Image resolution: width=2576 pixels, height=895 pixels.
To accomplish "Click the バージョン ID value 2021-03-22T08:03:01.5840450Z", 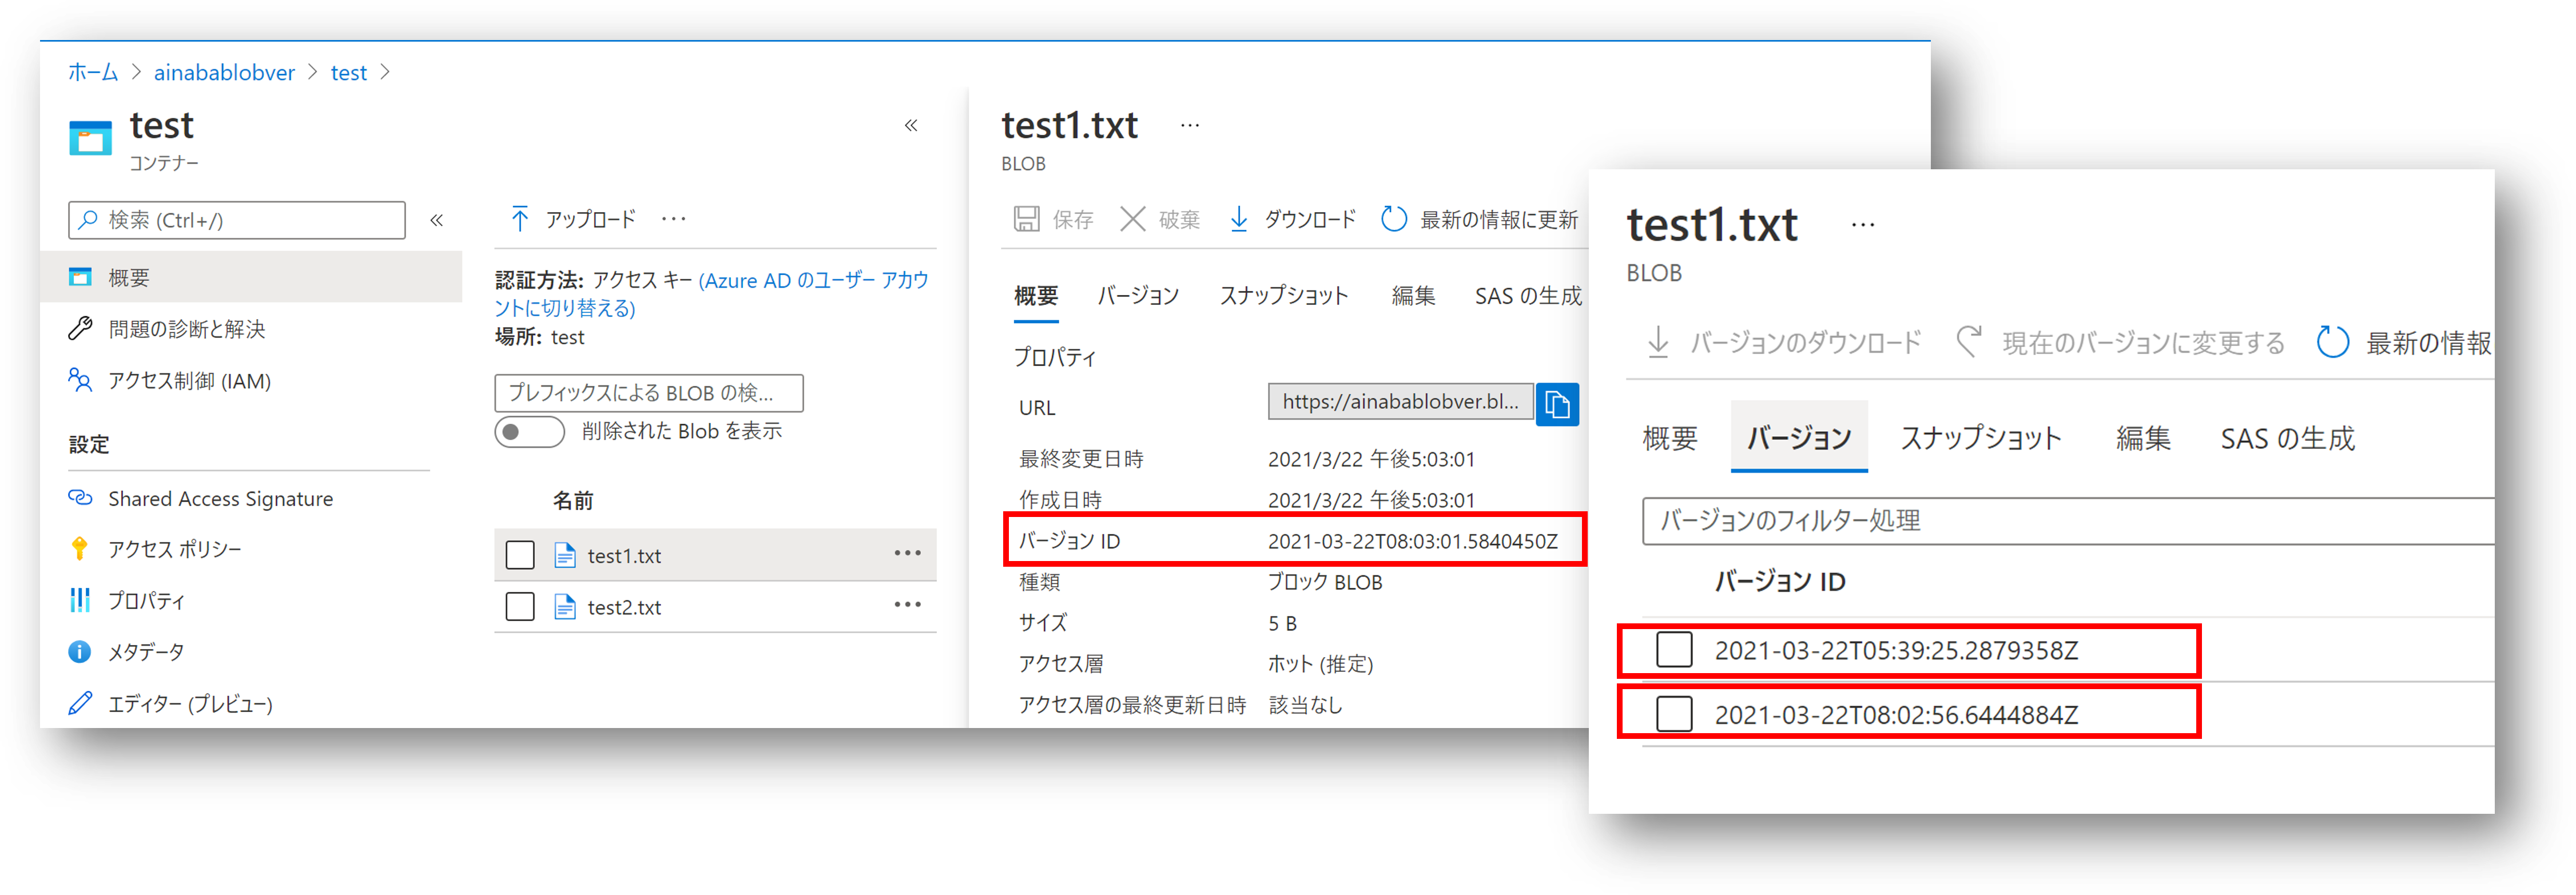I will 1413,541.
